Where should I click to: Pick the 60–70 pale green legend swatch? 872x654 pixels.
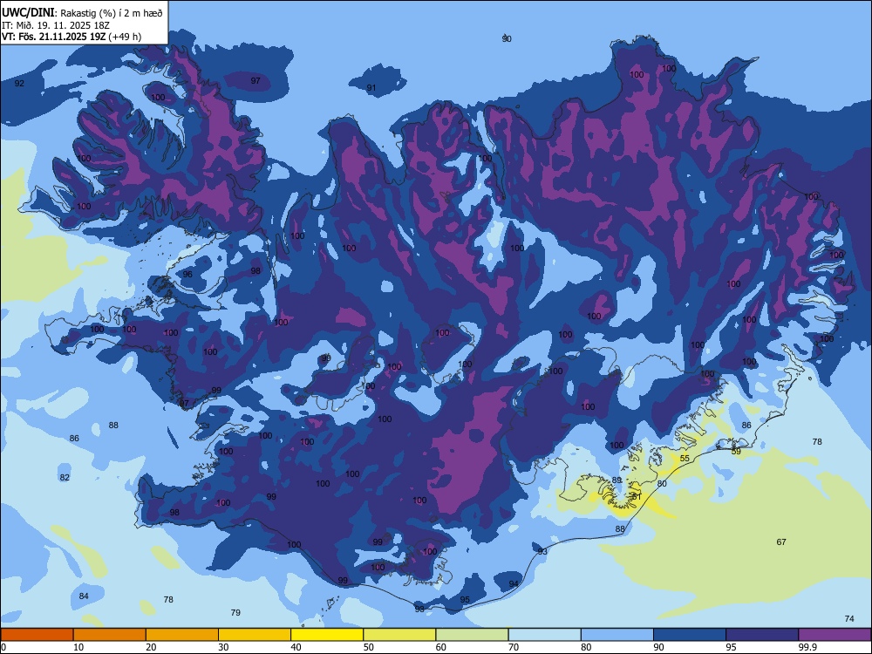(472, 635)
